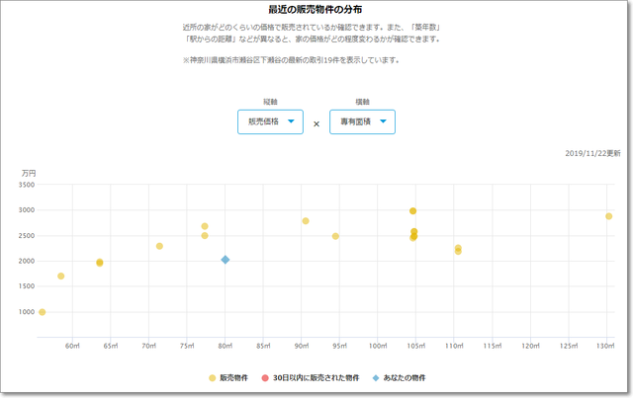Select the upper yellow point near 77㎡
Screen dimensions: 633x398
205,226
